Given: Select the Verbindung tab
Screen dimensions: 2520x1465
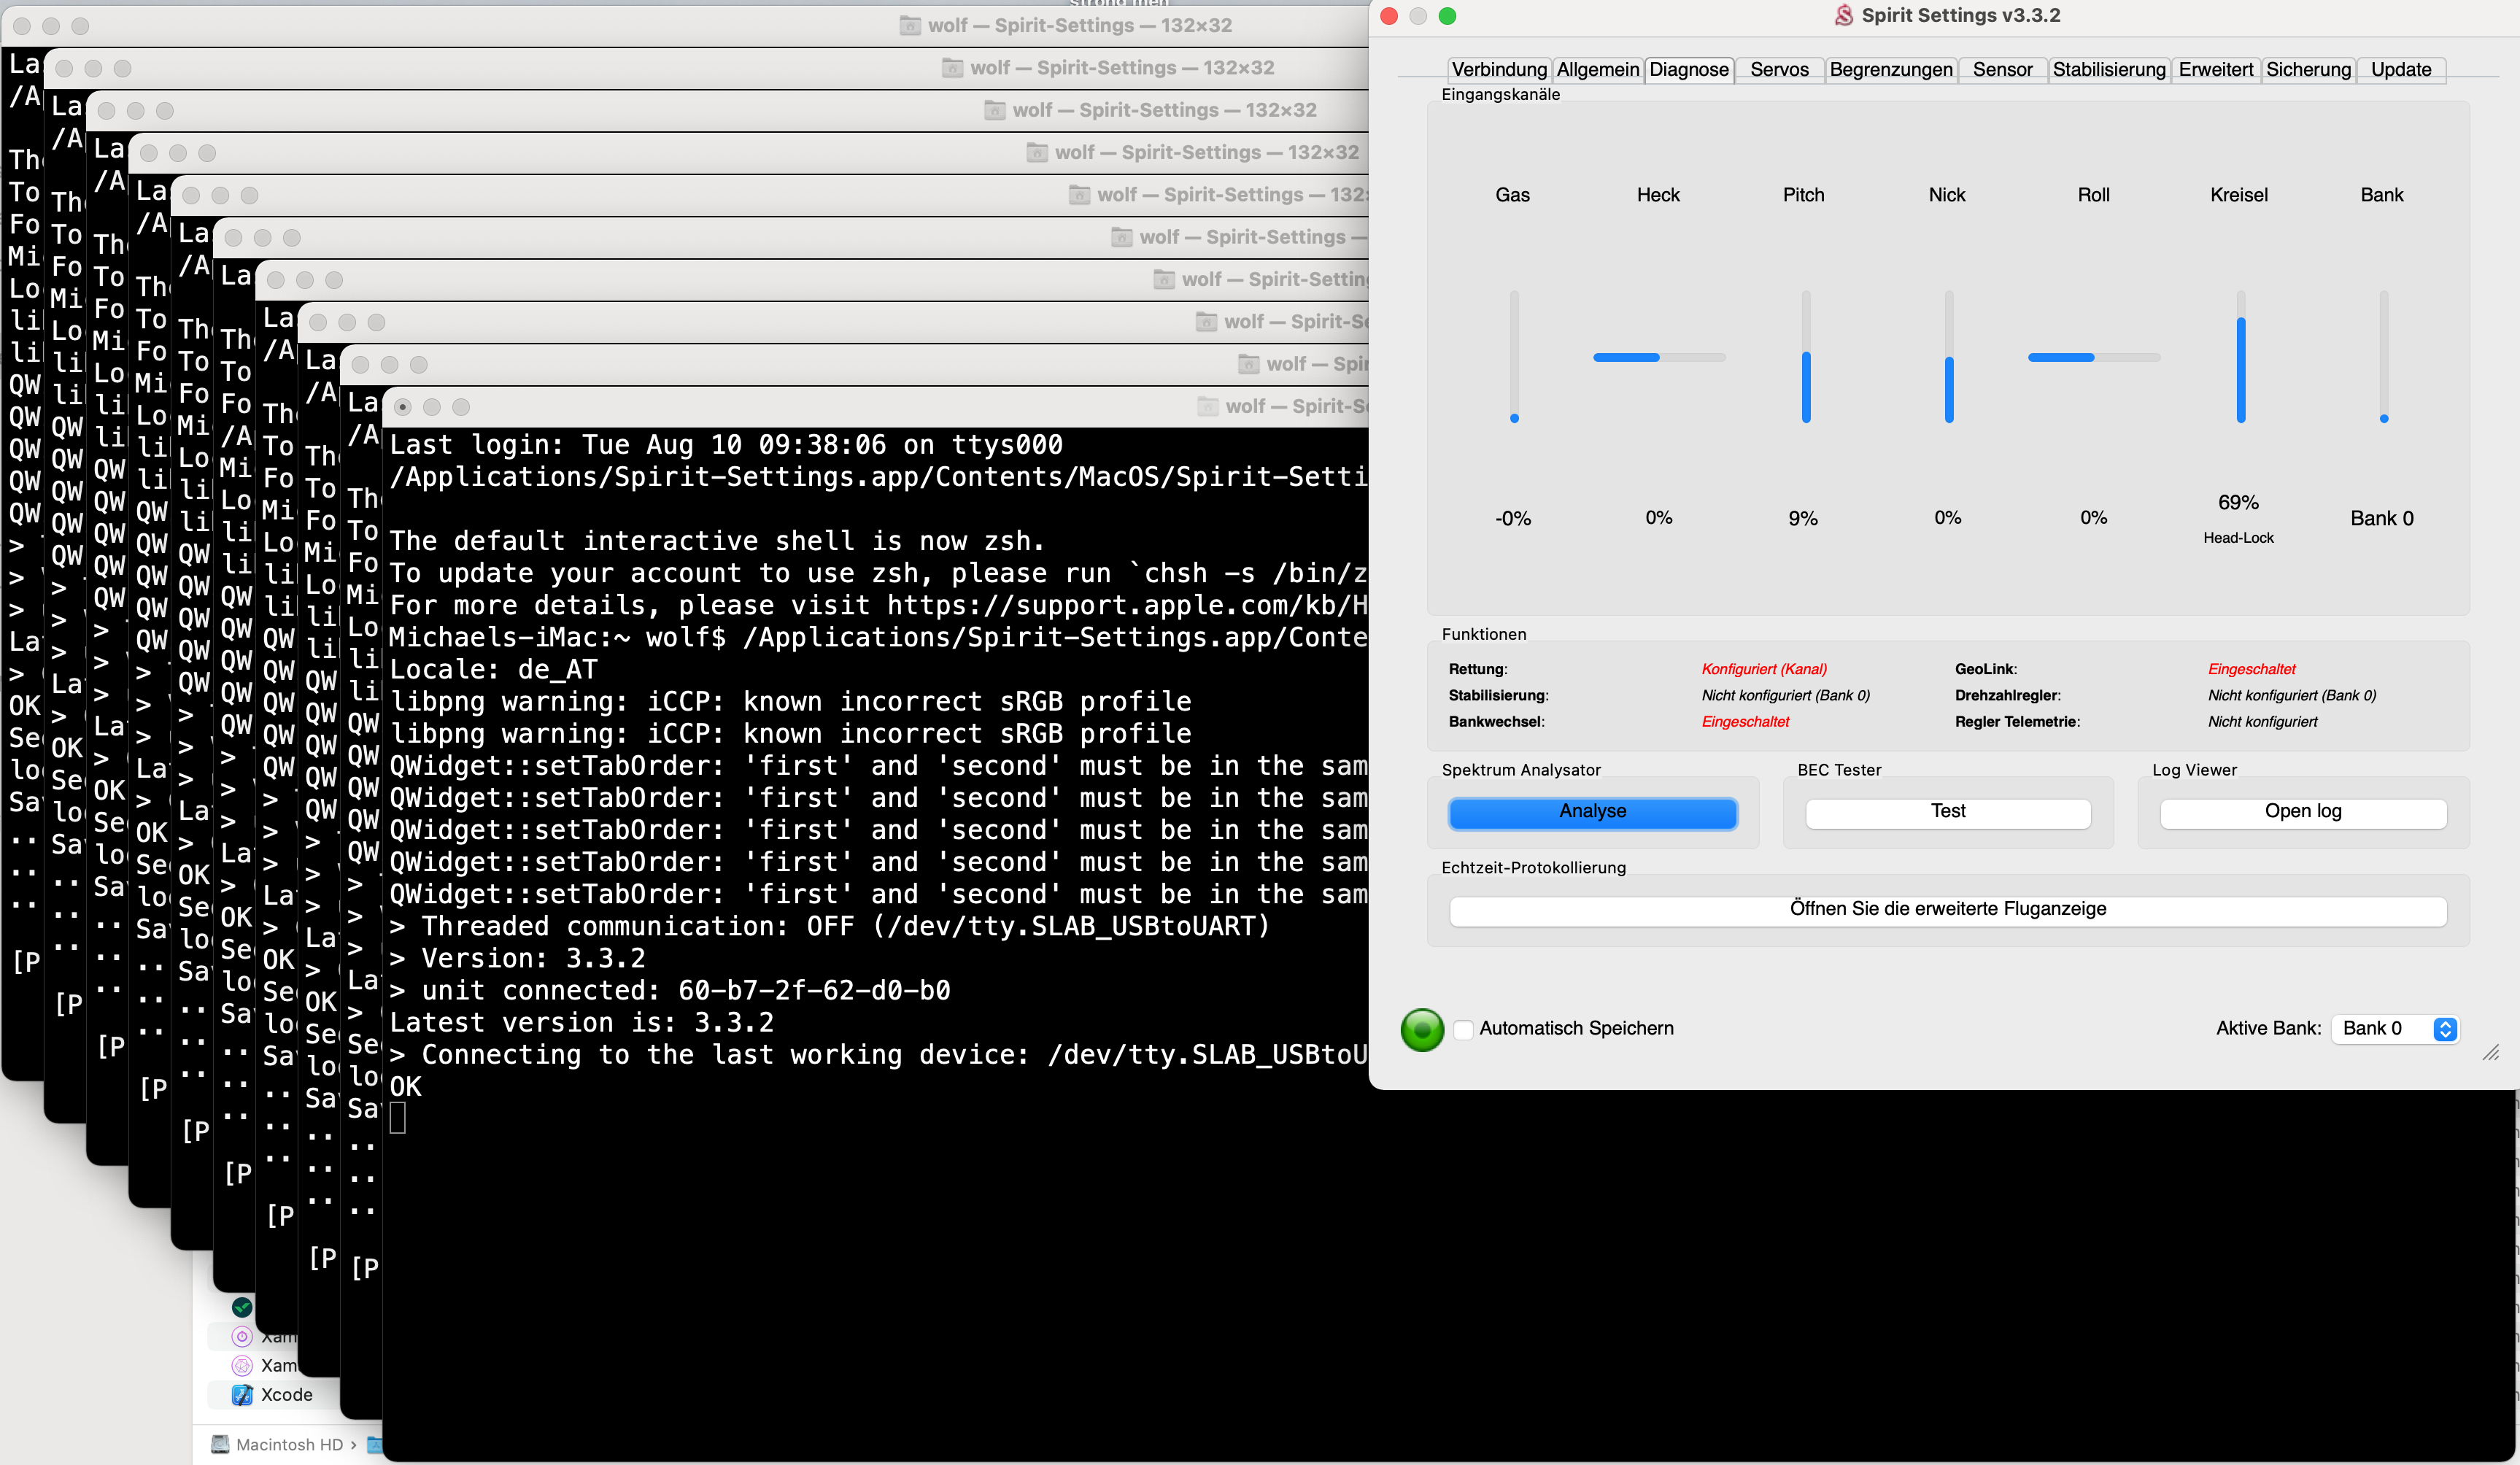Looking at the screenshot, I should (1498, 69).
